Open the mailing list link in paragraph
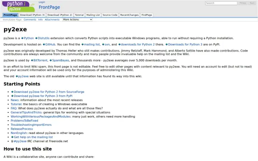 (92, 45)
